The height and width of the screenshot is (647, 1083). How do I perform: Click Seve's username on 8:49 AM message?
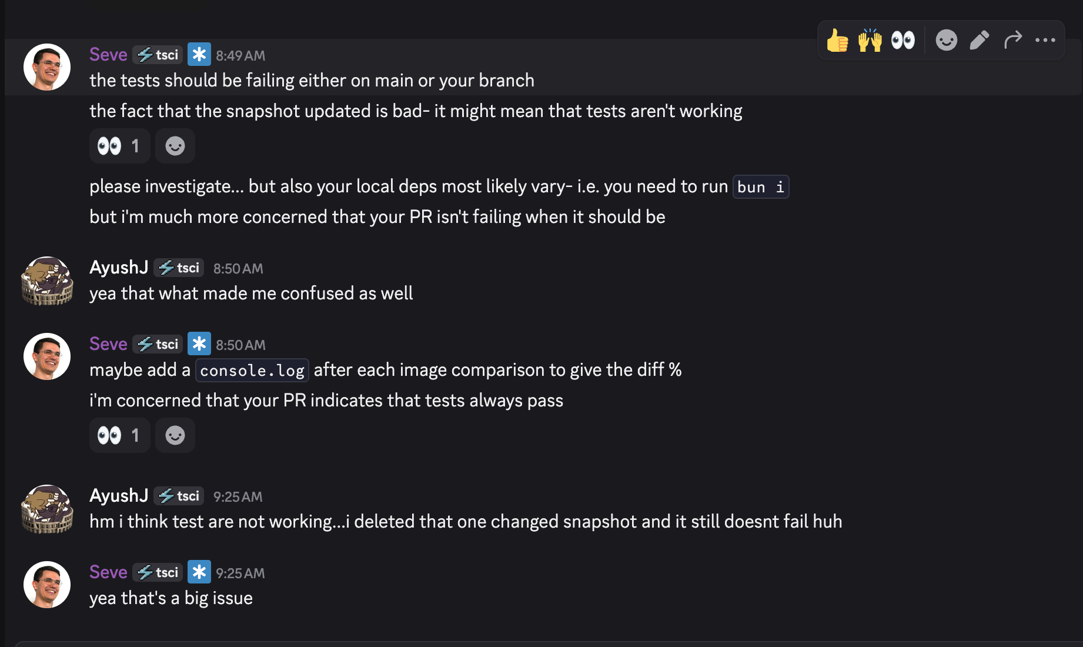tap(108, 55)
